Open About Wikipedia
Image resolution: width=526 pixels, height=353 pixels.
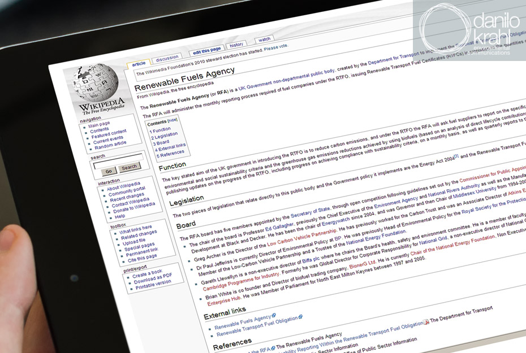tap(123, 186)
